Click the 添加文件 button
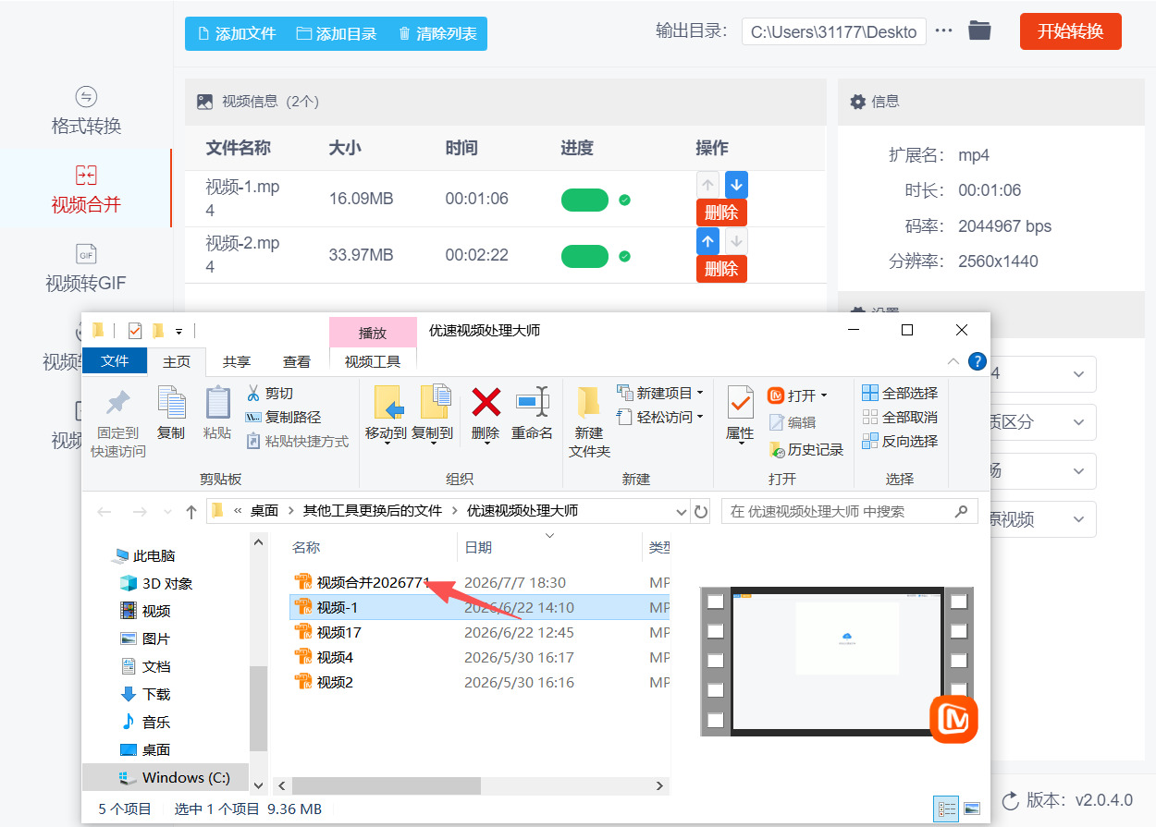The image size is (1156, 827). click(237, 34)
